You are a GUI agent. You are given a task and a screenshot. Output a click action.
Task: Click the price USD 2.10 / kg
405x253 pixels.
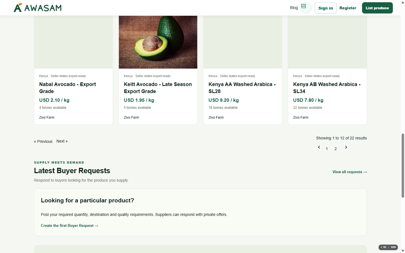coord(54,100)
